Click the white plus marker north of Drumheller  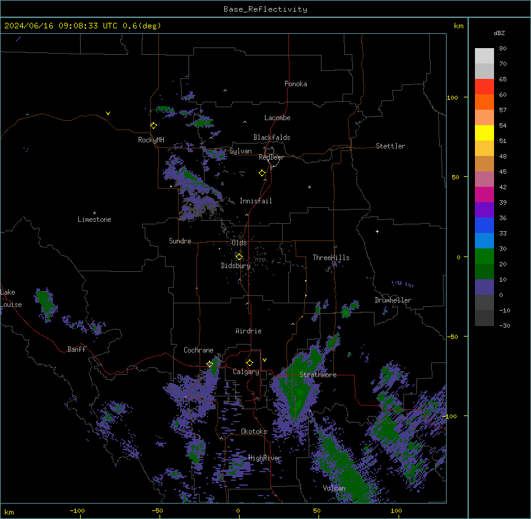click(377, 231)
